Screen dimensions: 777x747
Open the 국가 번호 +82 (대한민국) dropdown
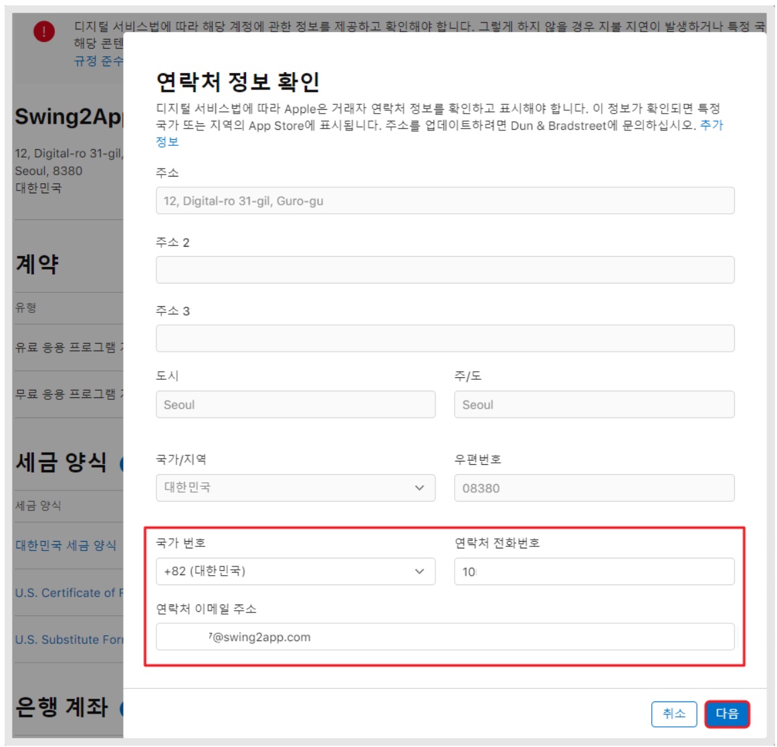pyautogui.click(x=296, y=572)
